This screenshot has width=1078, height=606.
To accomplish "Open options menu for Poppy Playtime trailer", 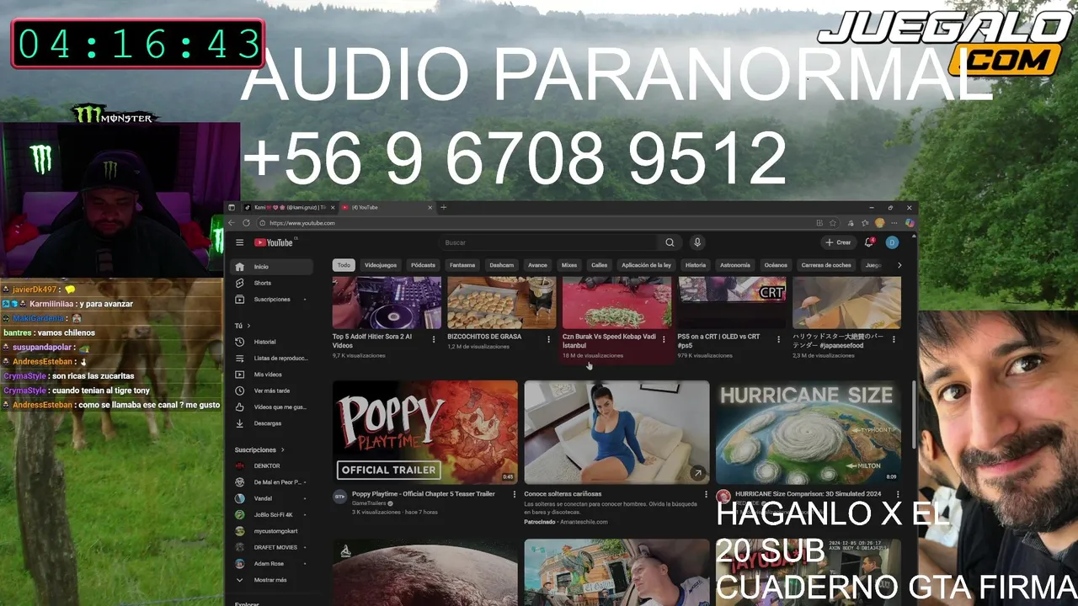I will pos(514,494).
